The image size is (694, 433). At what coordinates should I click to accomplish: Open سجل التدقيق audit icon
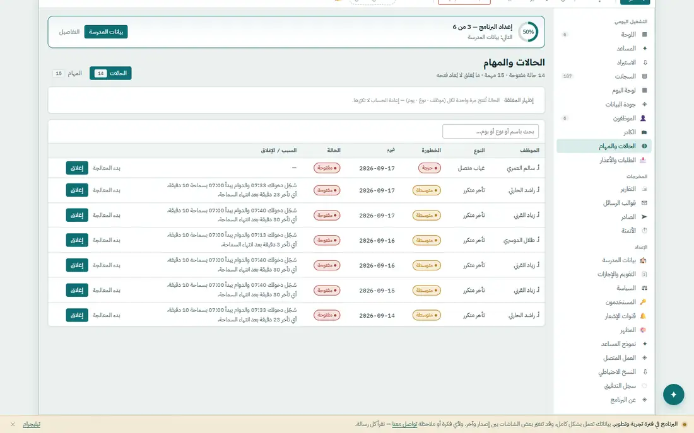[x=644, y=386]
